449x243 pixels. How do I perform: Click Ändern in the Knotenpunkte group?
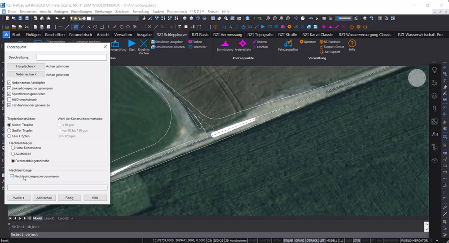pyautogui.click(x=260, y=42)
